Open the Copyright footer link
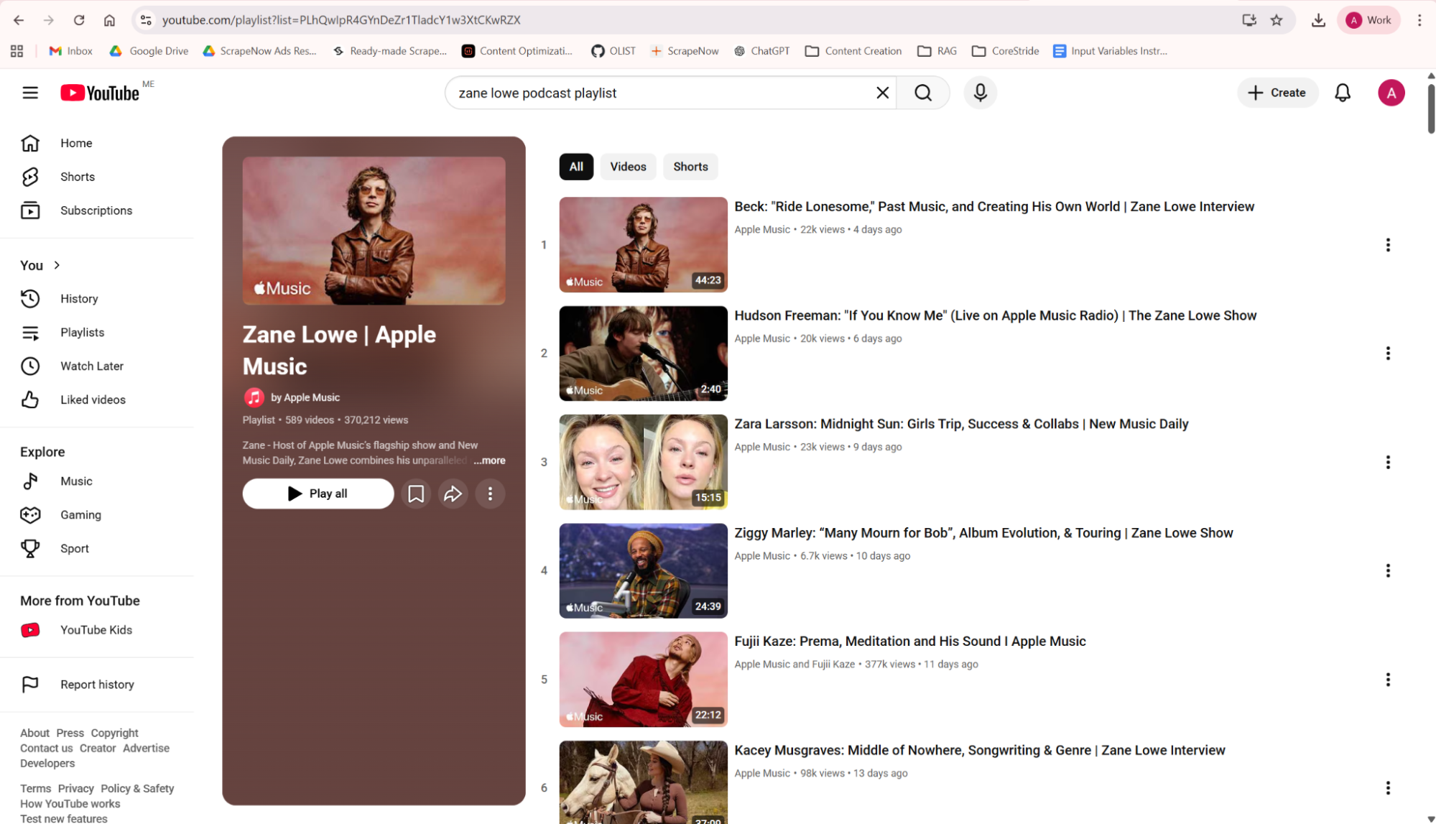 pyautogui.click(x=114, y=733)
